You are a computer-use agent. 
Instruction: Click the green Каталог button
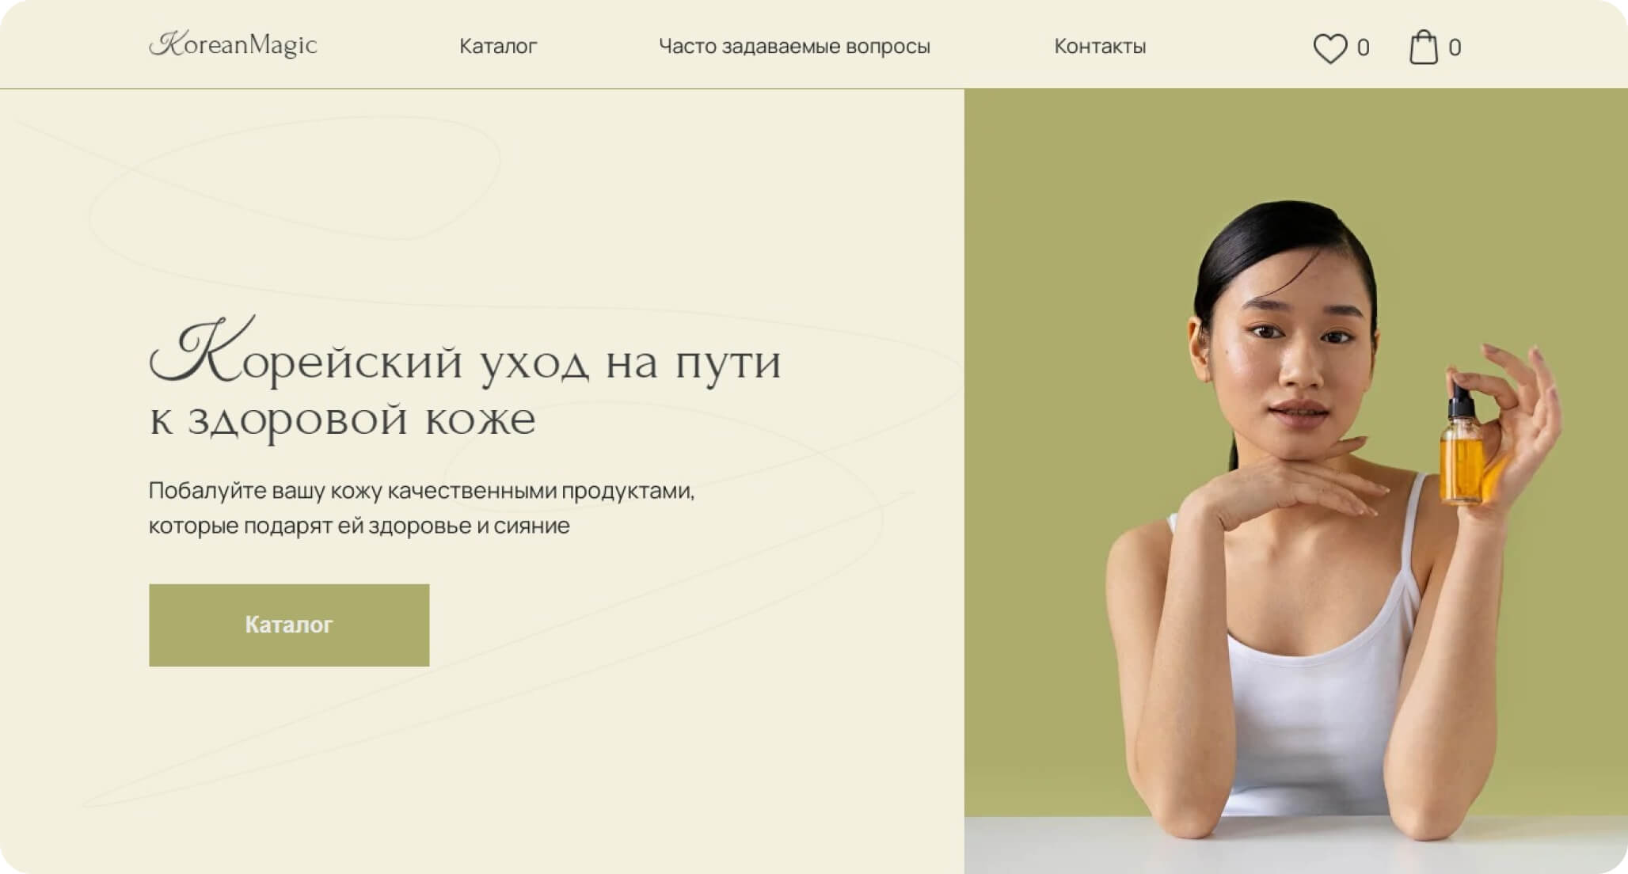pos(289,625)
